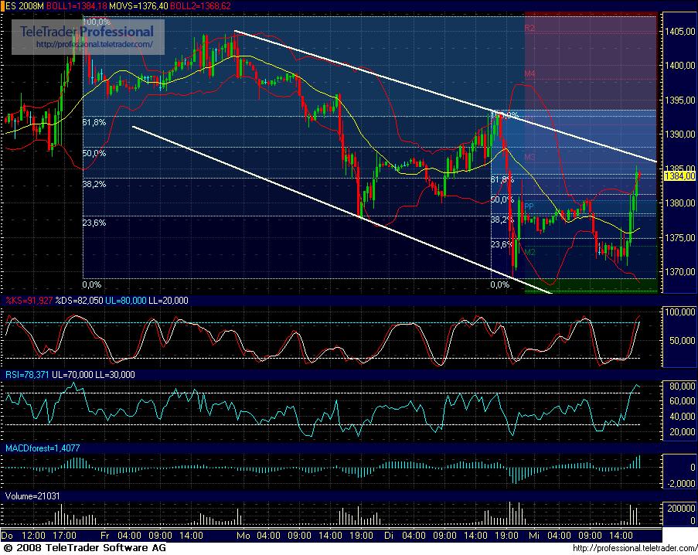
Task: Click the 23,6% label of the wide Fibonacci retracement
Action: click(x=94, y=223)
